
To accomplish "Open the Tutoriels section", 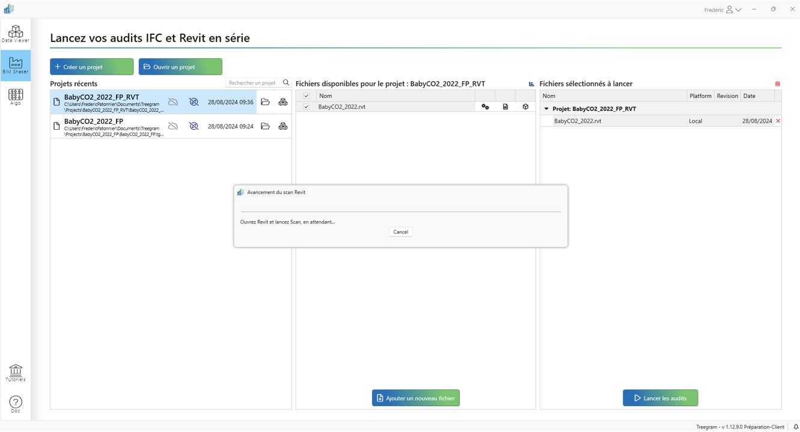I will [15, 373].
